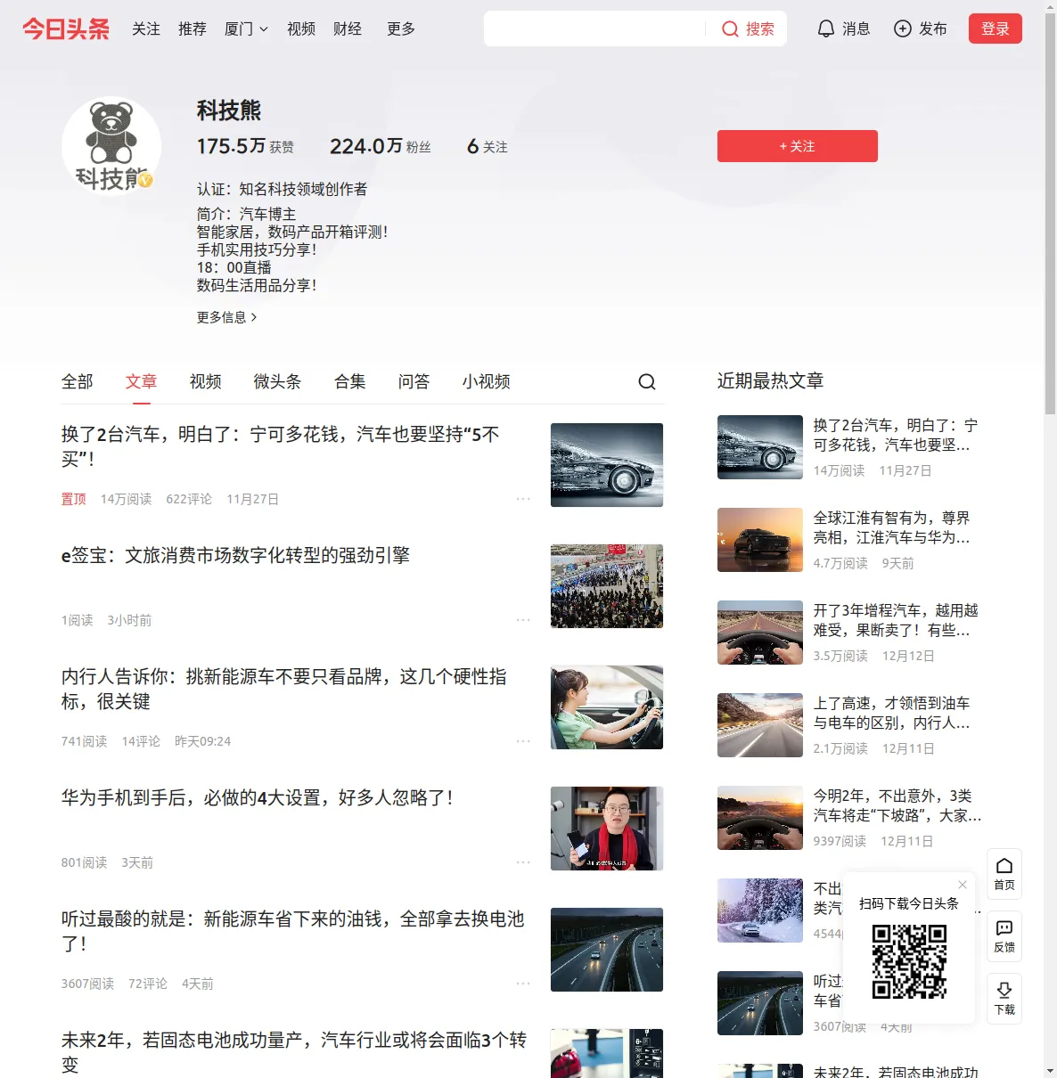1057x1078 pixels.
Task: Open more options for e签宝 article
Action: tap(523, 620)
